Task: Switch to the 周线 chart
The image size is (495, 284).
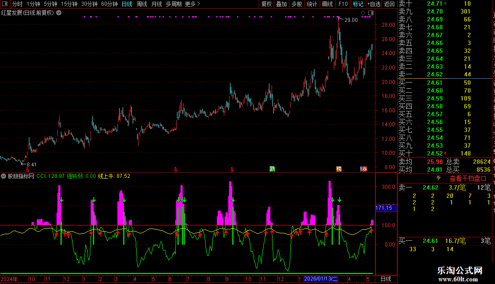Action: [142, 4]
